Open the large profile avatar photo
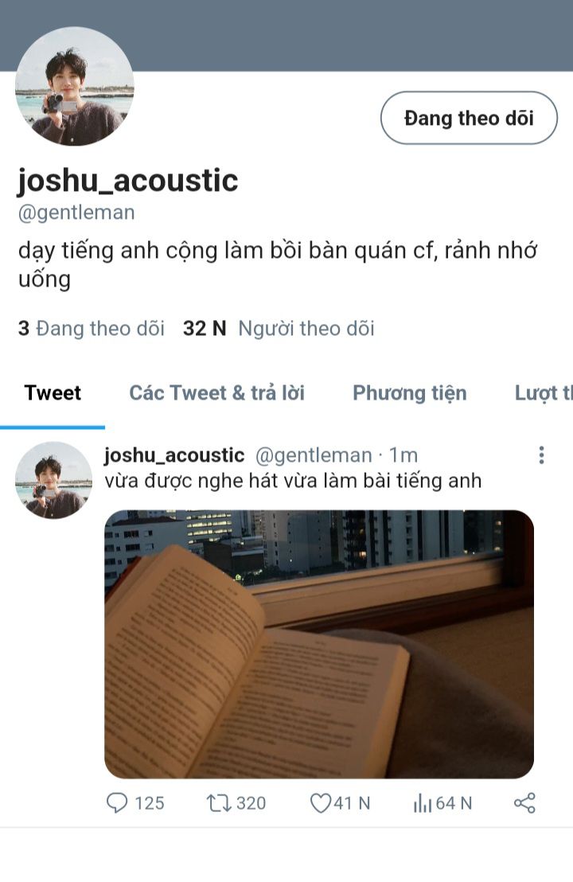Screen dimensions: 573x882 (x=75, y=86)
